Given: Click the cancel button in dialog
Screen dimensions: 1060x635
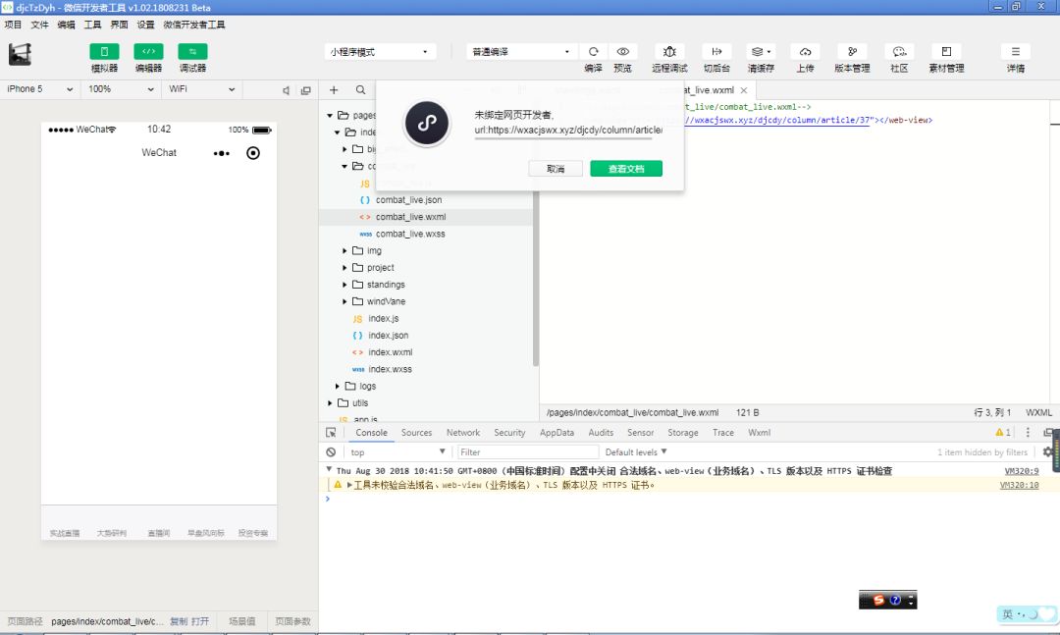Looking at the screenshot, I should [556, 169].
